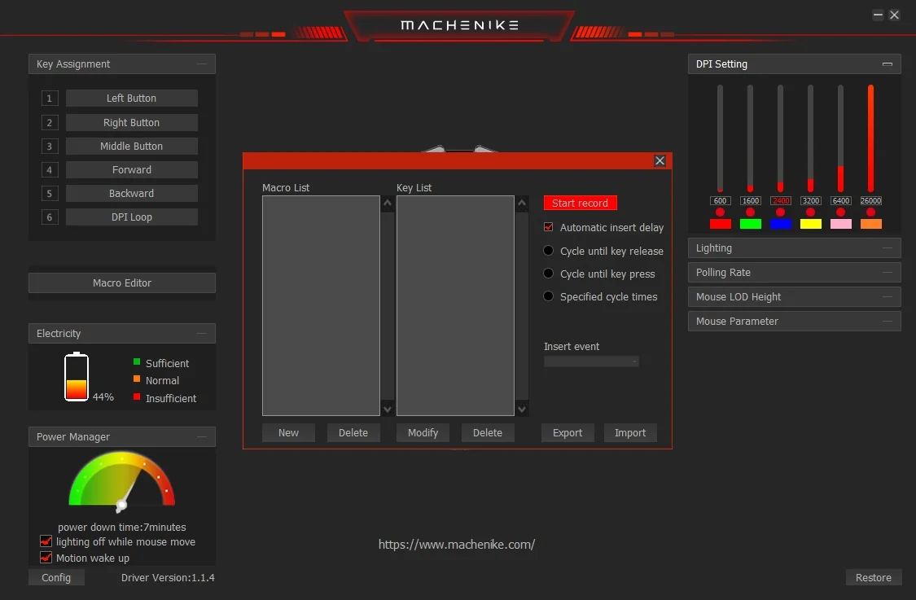
Task: Disable Motion wake up checkbox
Action: pyautogui.click(x=46, y=558)
